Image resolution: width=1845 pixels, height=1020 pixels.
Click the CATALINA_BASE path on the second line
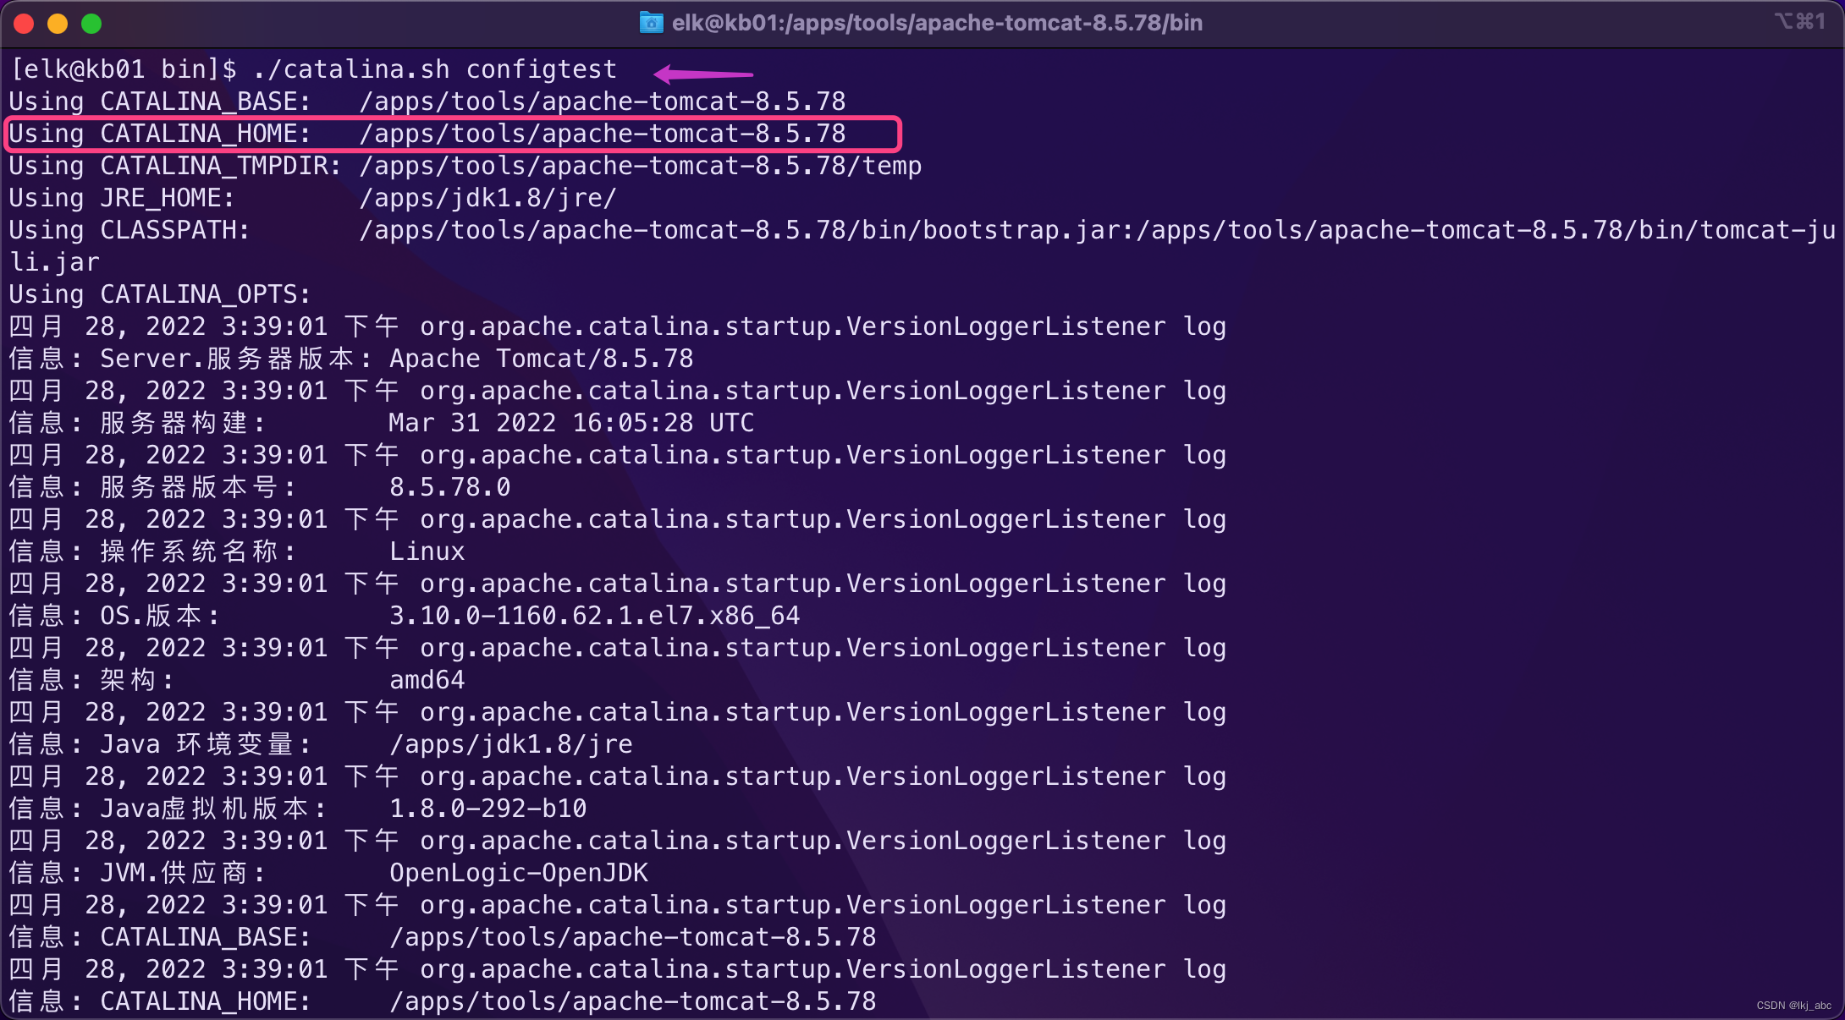click(602, 101)
